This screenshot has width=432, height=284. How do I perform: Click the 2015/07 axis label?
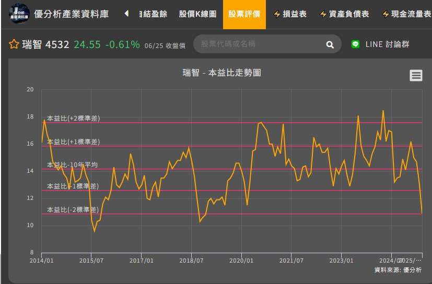click(91, 261)
